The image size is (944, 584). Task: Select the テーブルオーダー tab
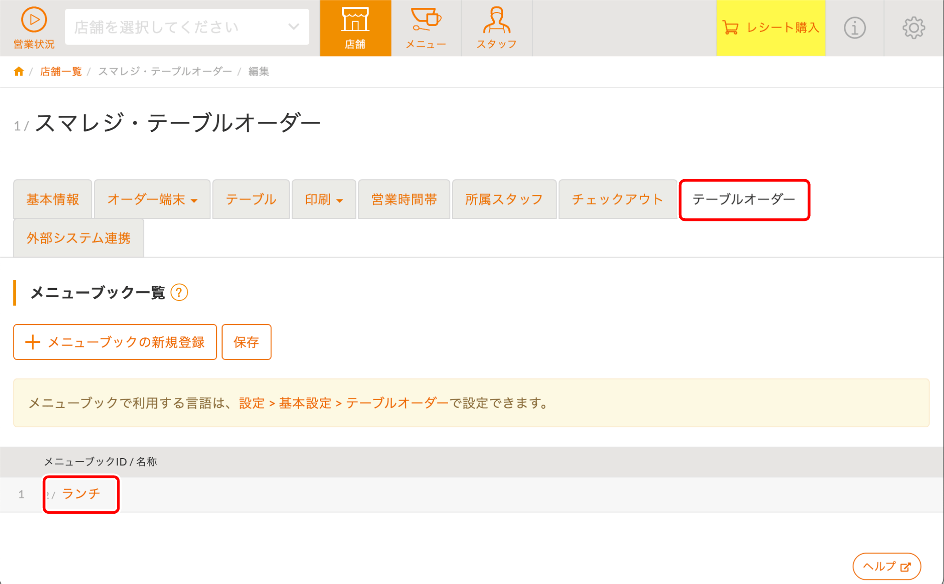pyautogui.click(x=744, y=199)
